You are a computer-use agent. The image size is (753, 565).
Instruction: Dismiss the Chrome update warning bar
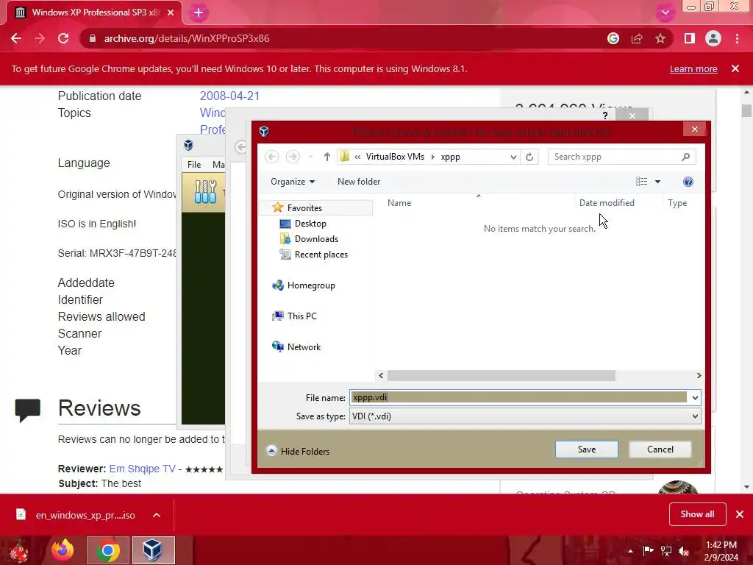pyautogui.click(x=735, y=68)
